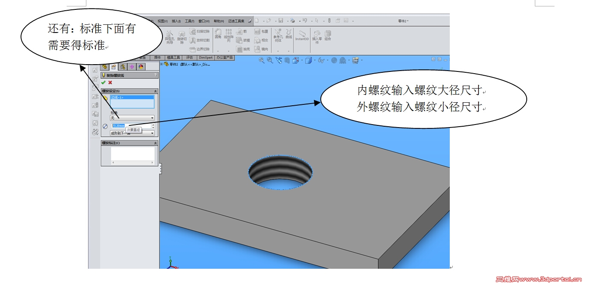Cancel the cosmetic thread with the red X
Screen dimensions: 590x285
click(x=110, y=83)
